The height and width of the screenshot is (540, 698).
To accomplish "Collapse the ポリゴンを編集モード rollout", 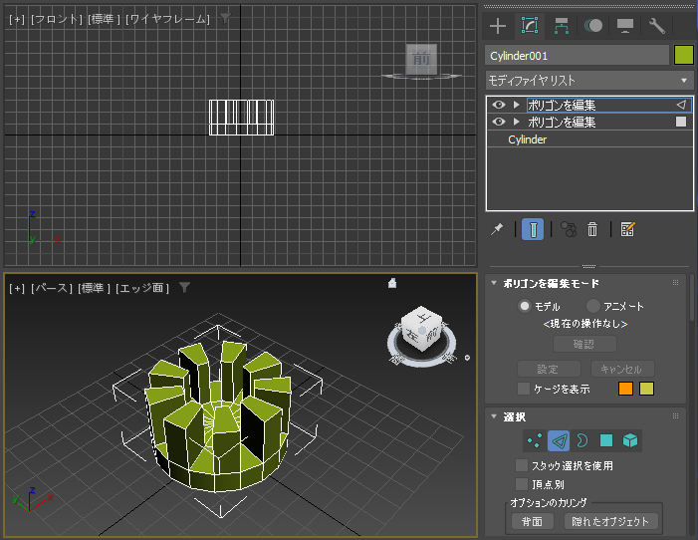I will [x=494, y=283].
